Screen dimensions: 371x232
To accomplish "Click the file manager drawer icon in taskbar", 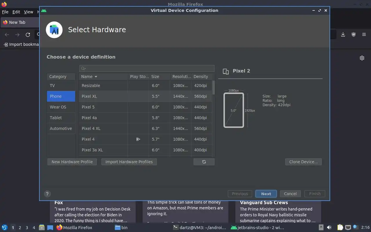I will point(42,228).
